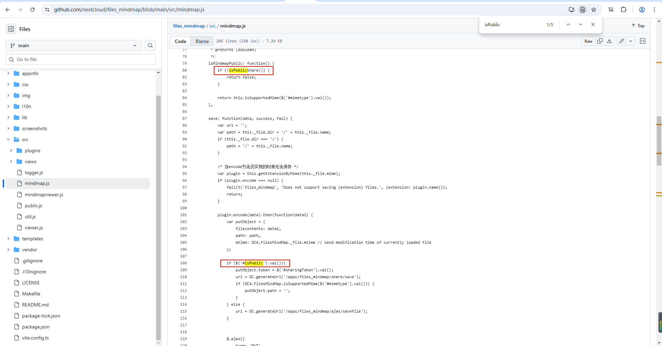The width and height of the screenshot is (662, 346).
Task: Open mindmapviewer.js in file tree
Action: 44,195
